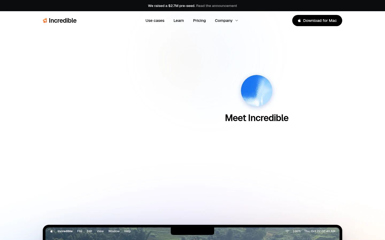
Task: Open Window menu in mockup menu bar
Action: [114, 231]
